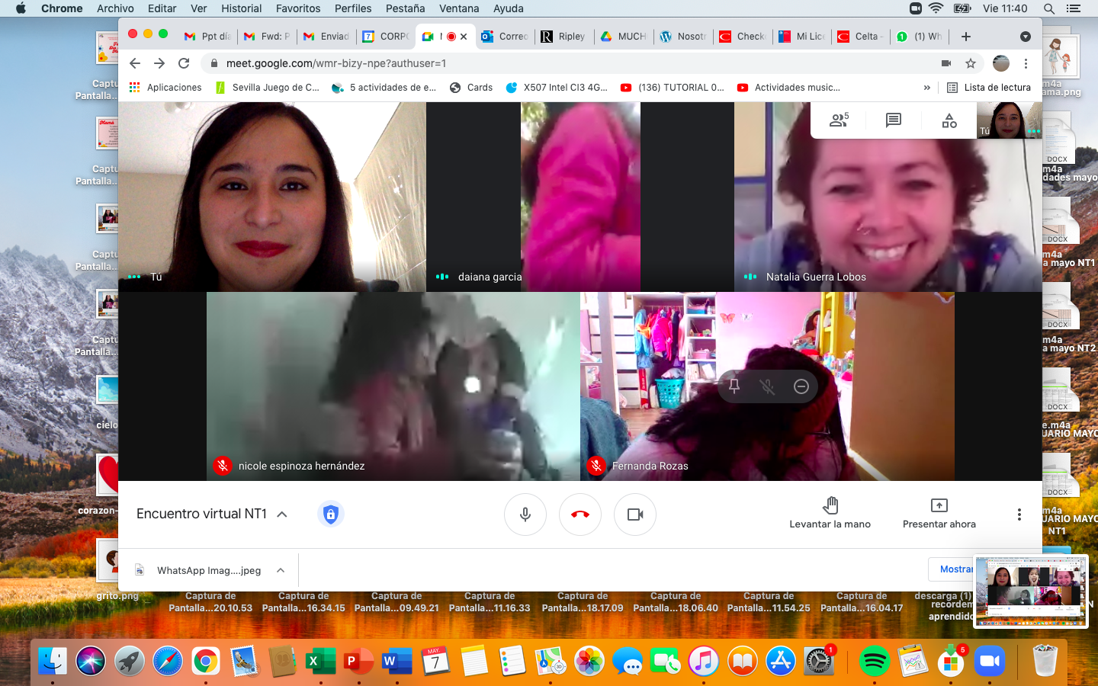This screenshot has height=686, width=1098.
Task: Open Spotlight search in menu bar
Action: pos(1049,8)
